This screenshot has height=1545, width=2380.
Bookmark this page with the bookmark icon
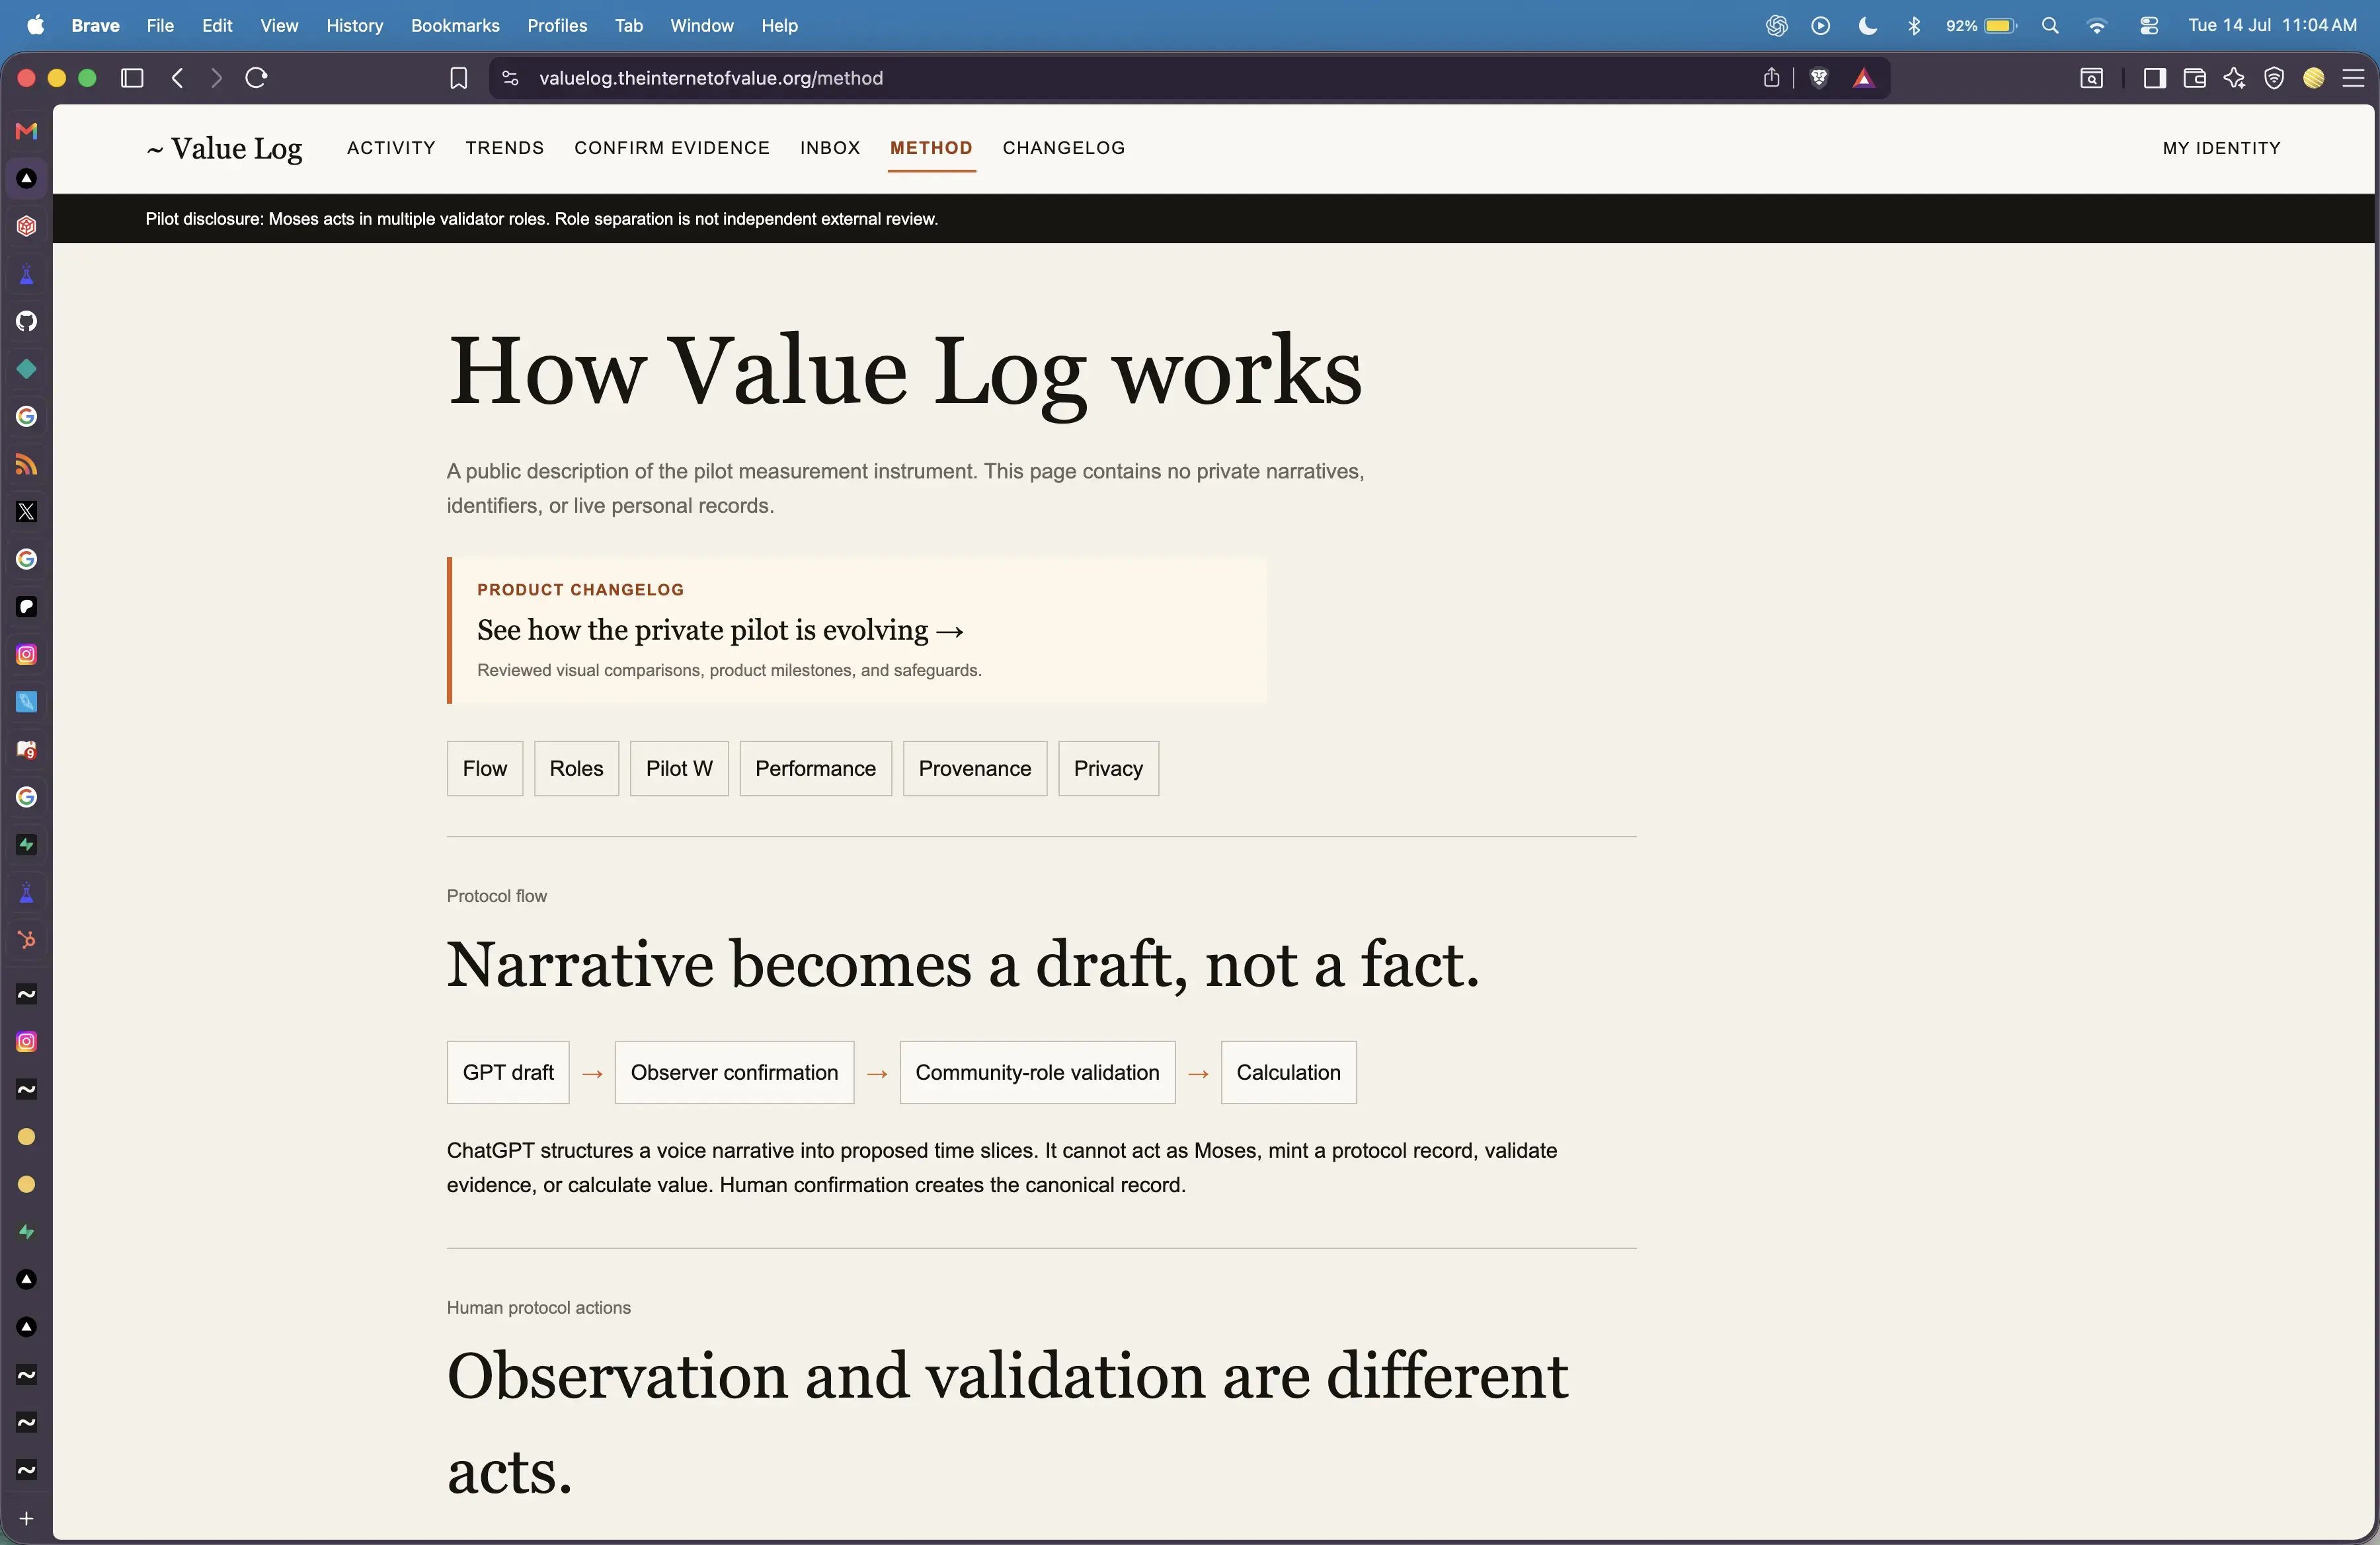[x=458, y=78]
